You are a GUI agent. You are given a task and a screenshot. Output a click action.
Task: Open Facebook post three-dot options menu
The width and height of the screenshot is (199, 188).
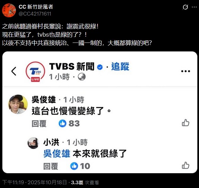186,71
